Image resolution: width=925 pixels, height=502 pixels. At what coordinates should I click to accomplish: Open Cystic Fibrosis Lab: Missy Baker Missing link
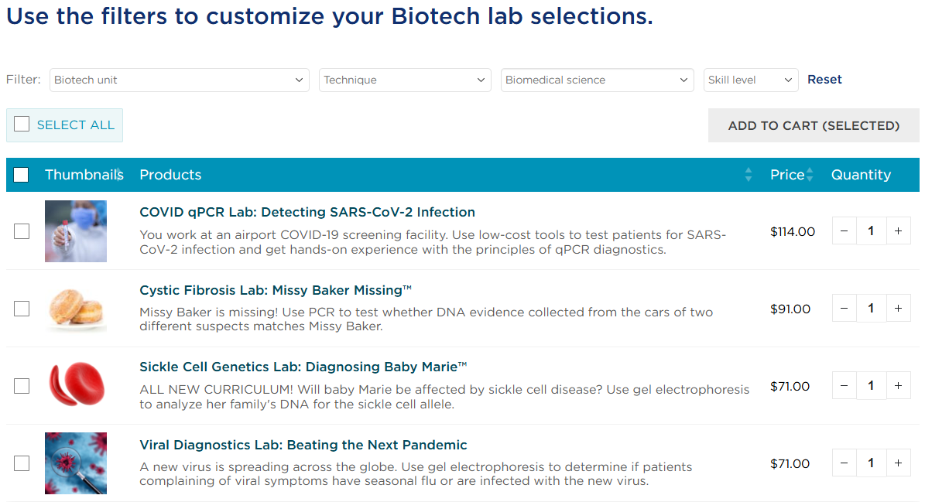point(276,290)
